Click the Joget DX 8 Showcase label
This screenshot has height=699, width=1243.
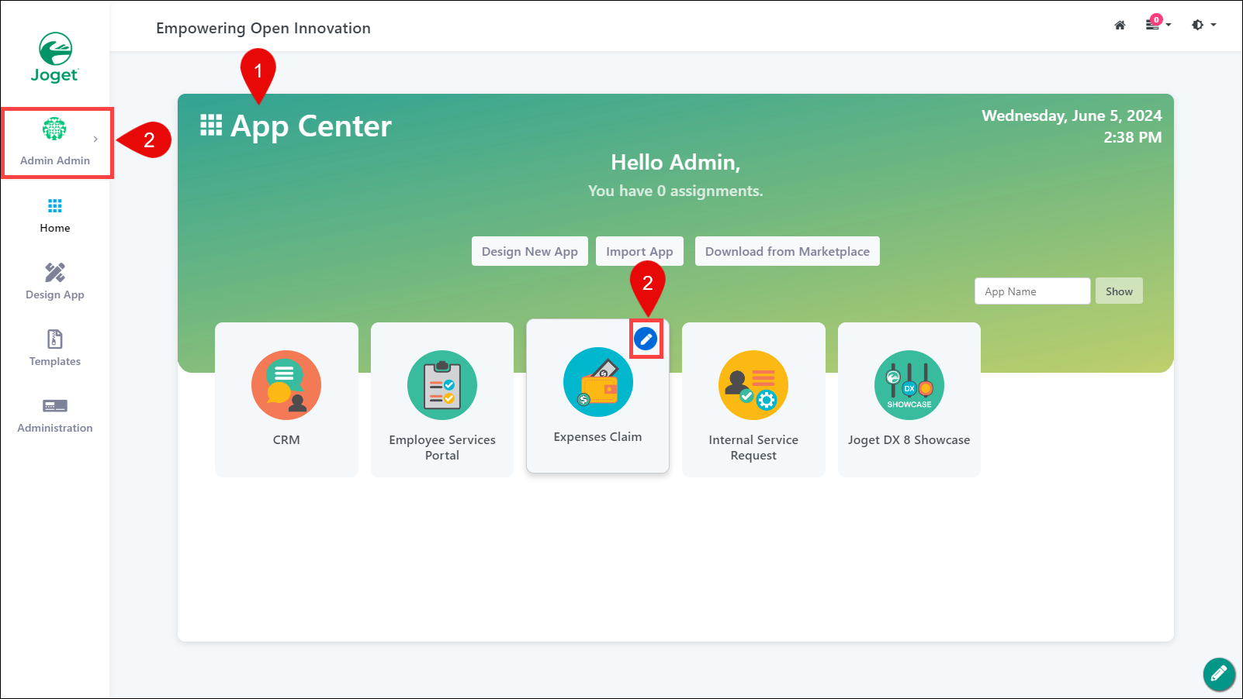909,439
